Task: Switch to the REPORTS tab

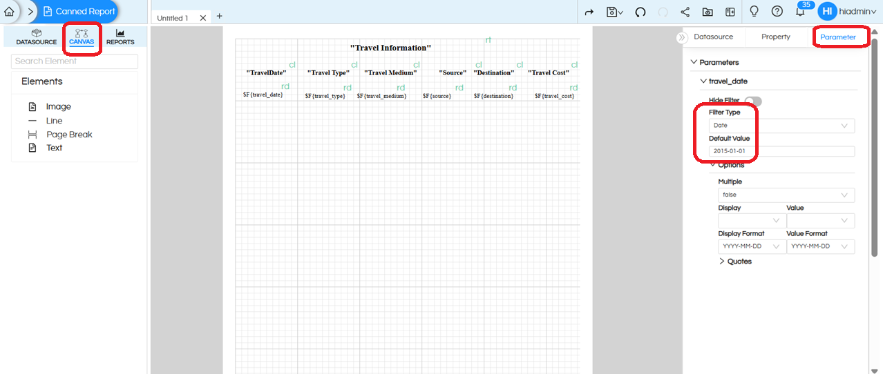Action: point(120,37)
